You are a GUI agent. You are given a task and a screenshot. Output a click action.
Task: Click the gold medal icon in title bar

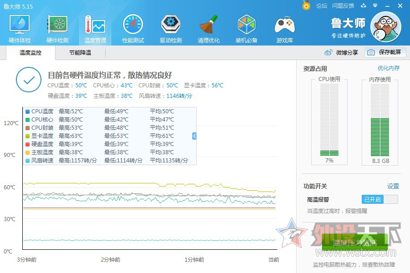[306, 5]
